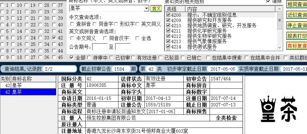Click the 注册公告 value 1559/15189
Image resolution: width=307 pixels, height=134 pixels.
tap(158, 105)
